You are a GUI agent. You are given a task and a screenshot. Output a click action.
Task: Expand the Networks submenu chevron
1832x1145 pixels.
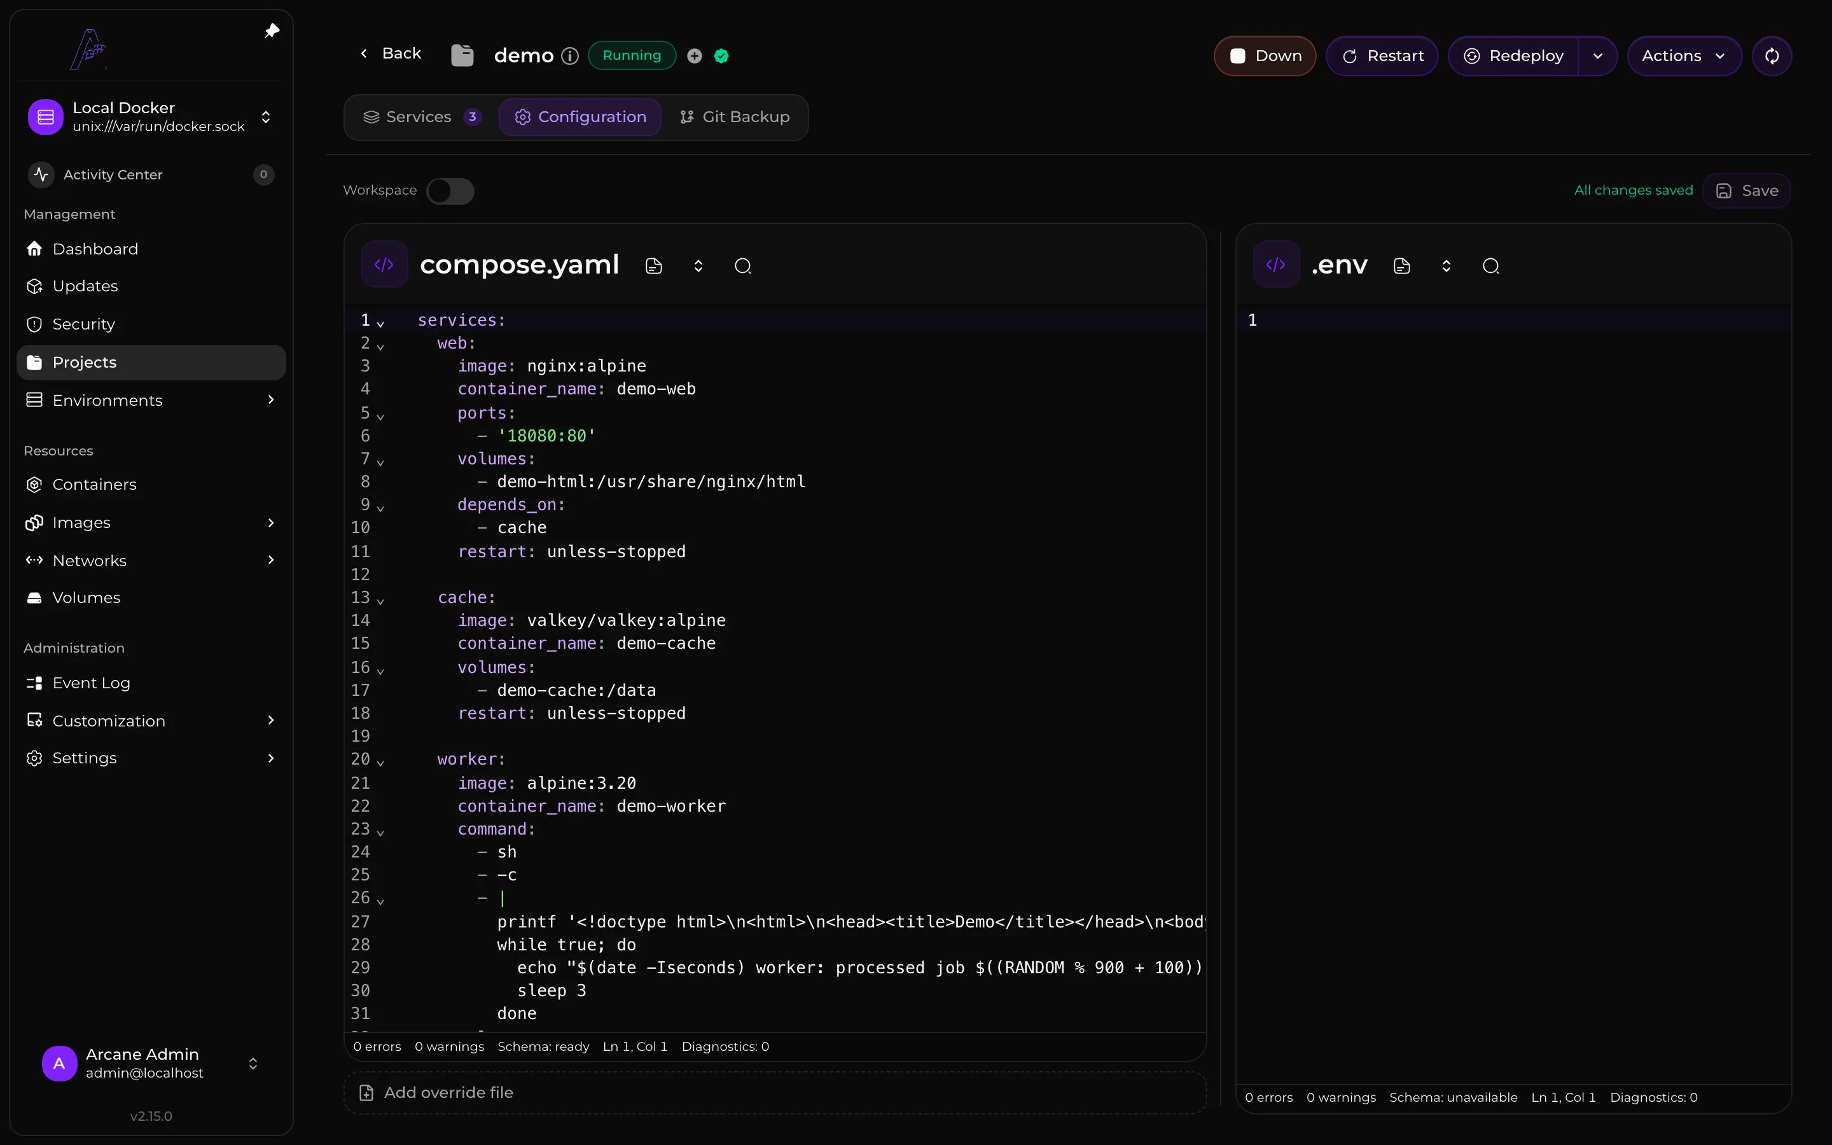pos(271,560)
